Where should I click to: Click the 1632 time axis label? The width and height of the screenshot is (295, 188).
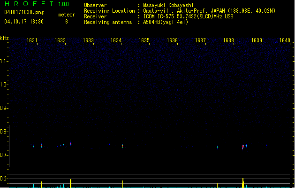60,40
